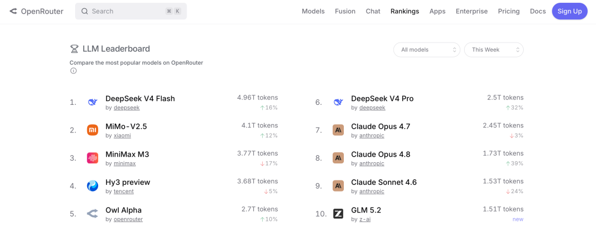Click the GLM 5.2 Z icon
This screenshot has height=239, width=596.
[338, 214]
